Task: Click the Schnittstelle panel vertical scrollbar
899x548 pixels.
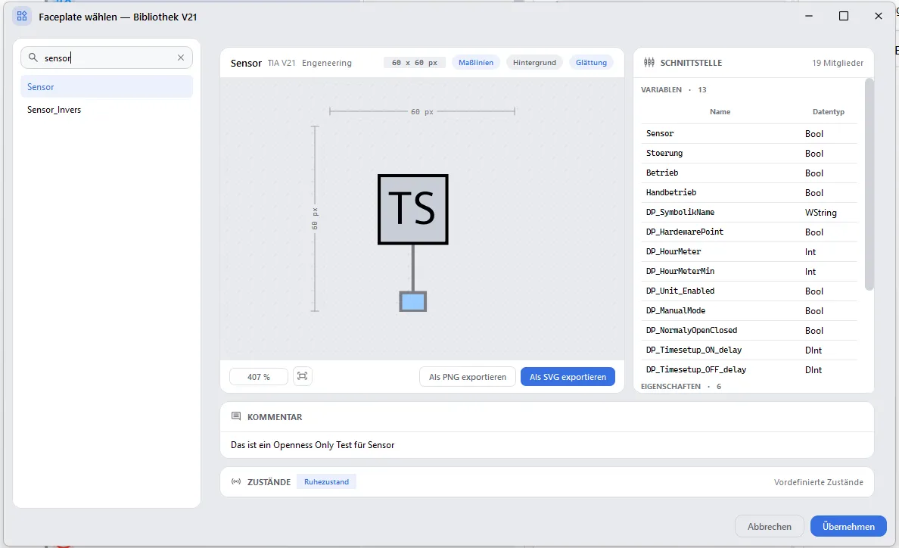Action: [869, 185]
